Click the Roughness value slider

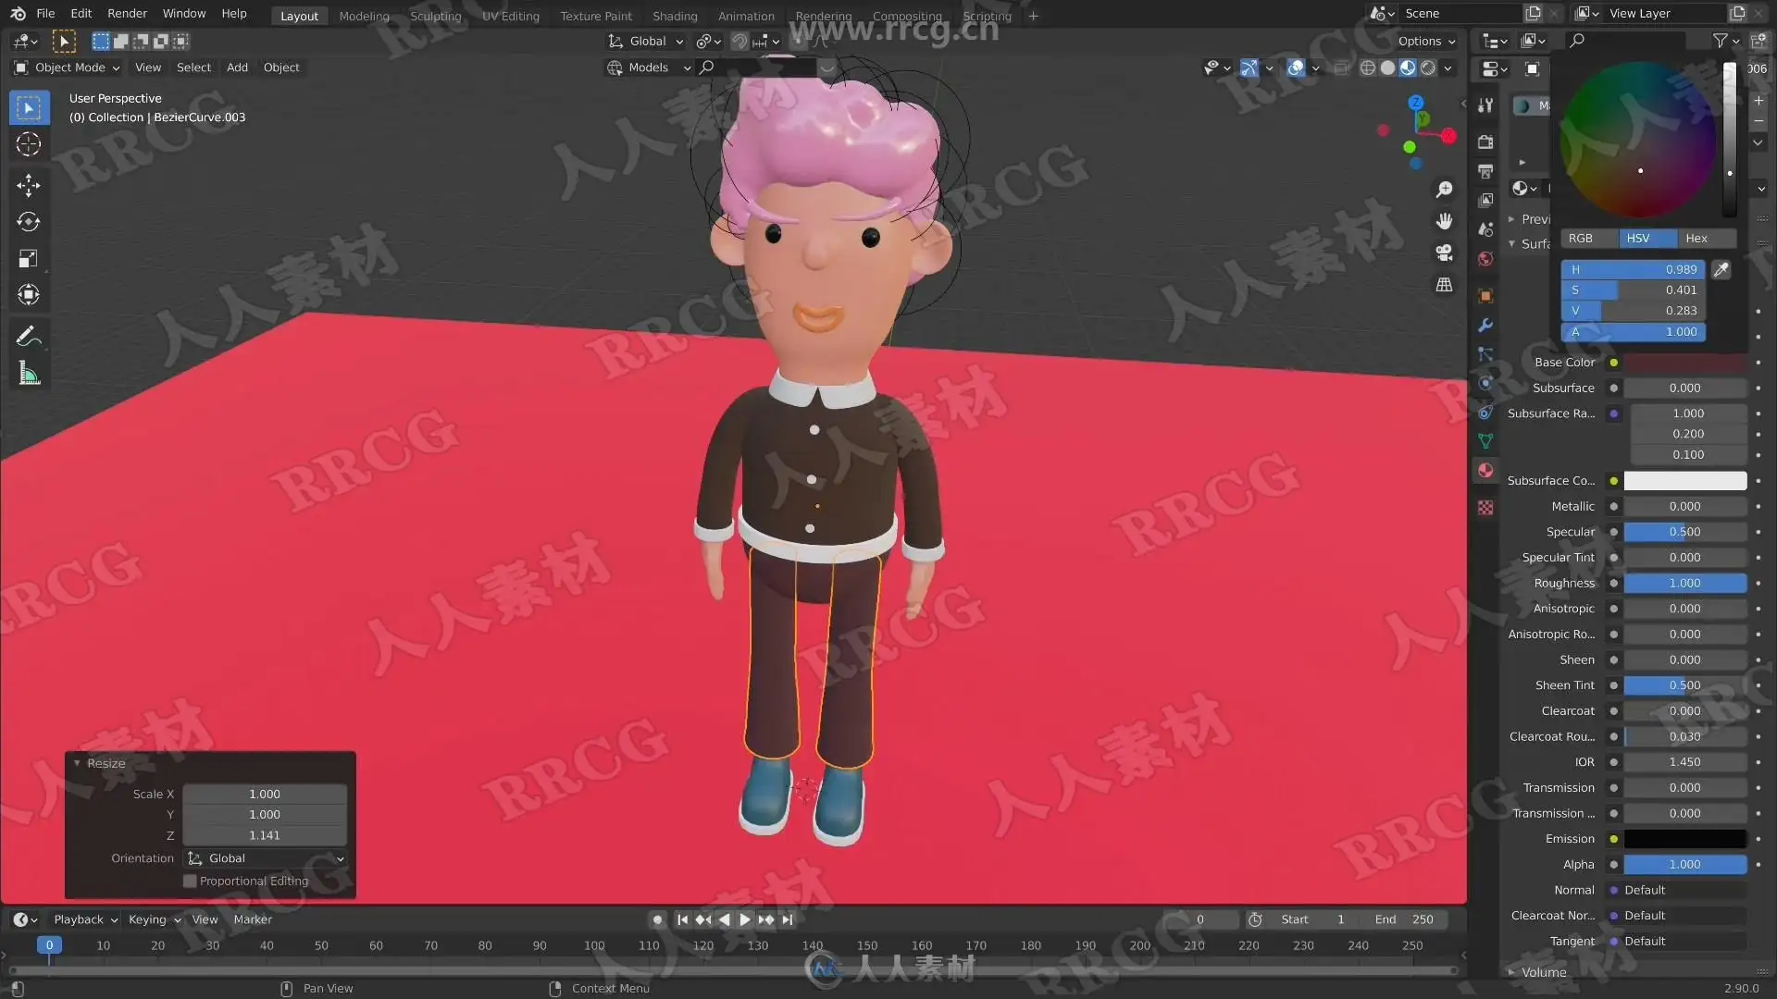pos(1684,583)
